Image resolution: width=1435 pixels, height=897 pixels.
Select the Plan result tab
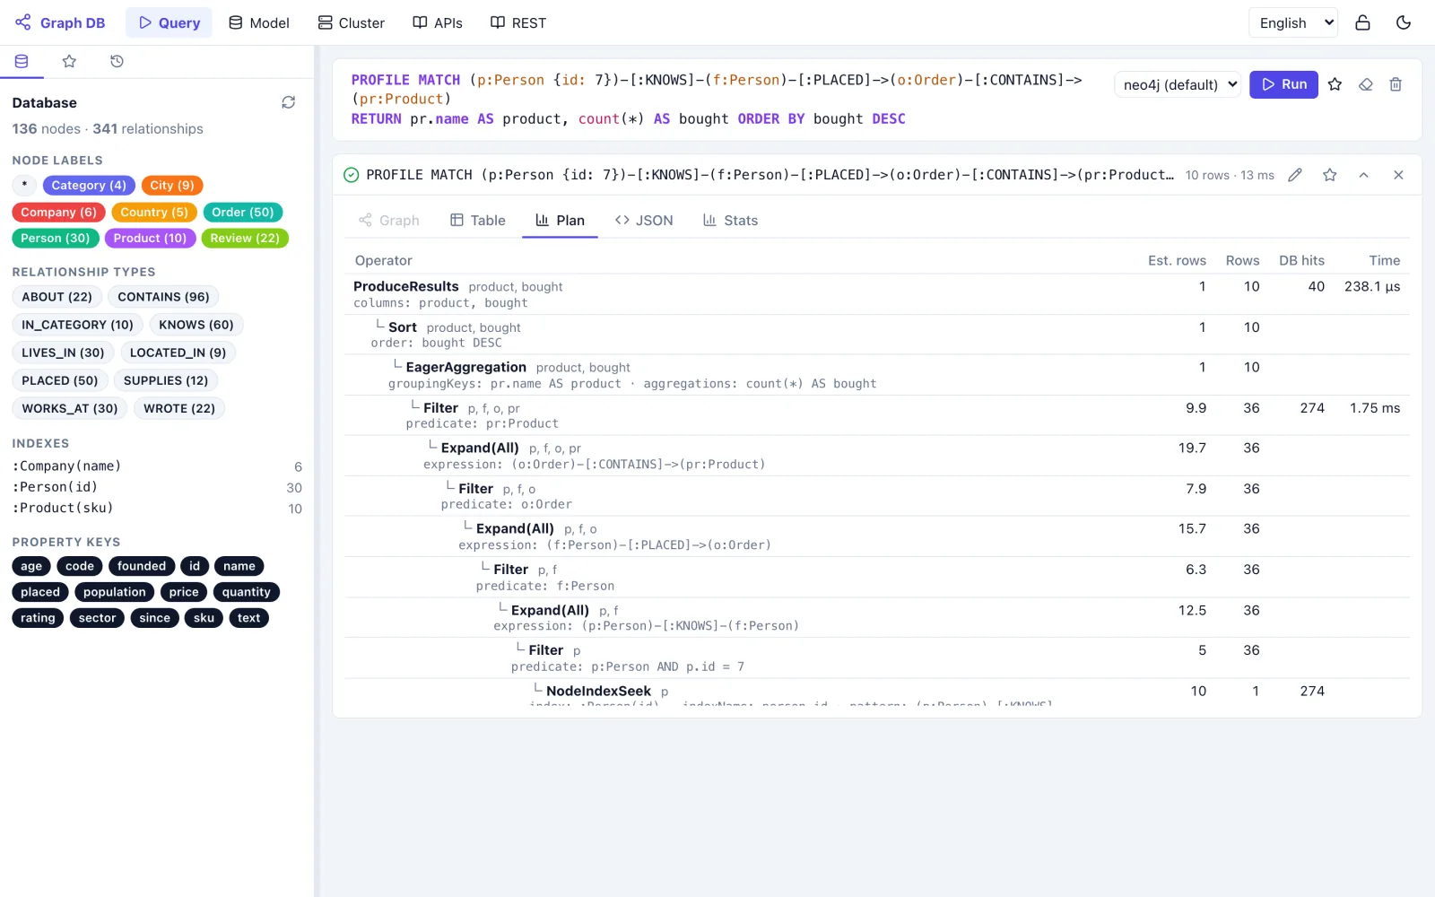(560, 221)
